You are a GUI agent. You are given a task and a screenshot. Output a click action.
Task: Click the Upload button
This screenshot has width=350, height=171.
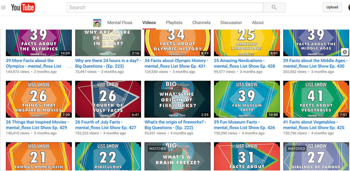point(332,7)
